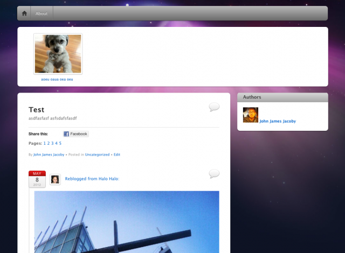
Task: Go to the Home icon in navbar
Action: tap(24, 13)
